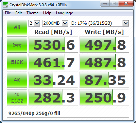Click the 4K read result 33.24
Viewport: 136px width, 123px height.
[53, 80]
